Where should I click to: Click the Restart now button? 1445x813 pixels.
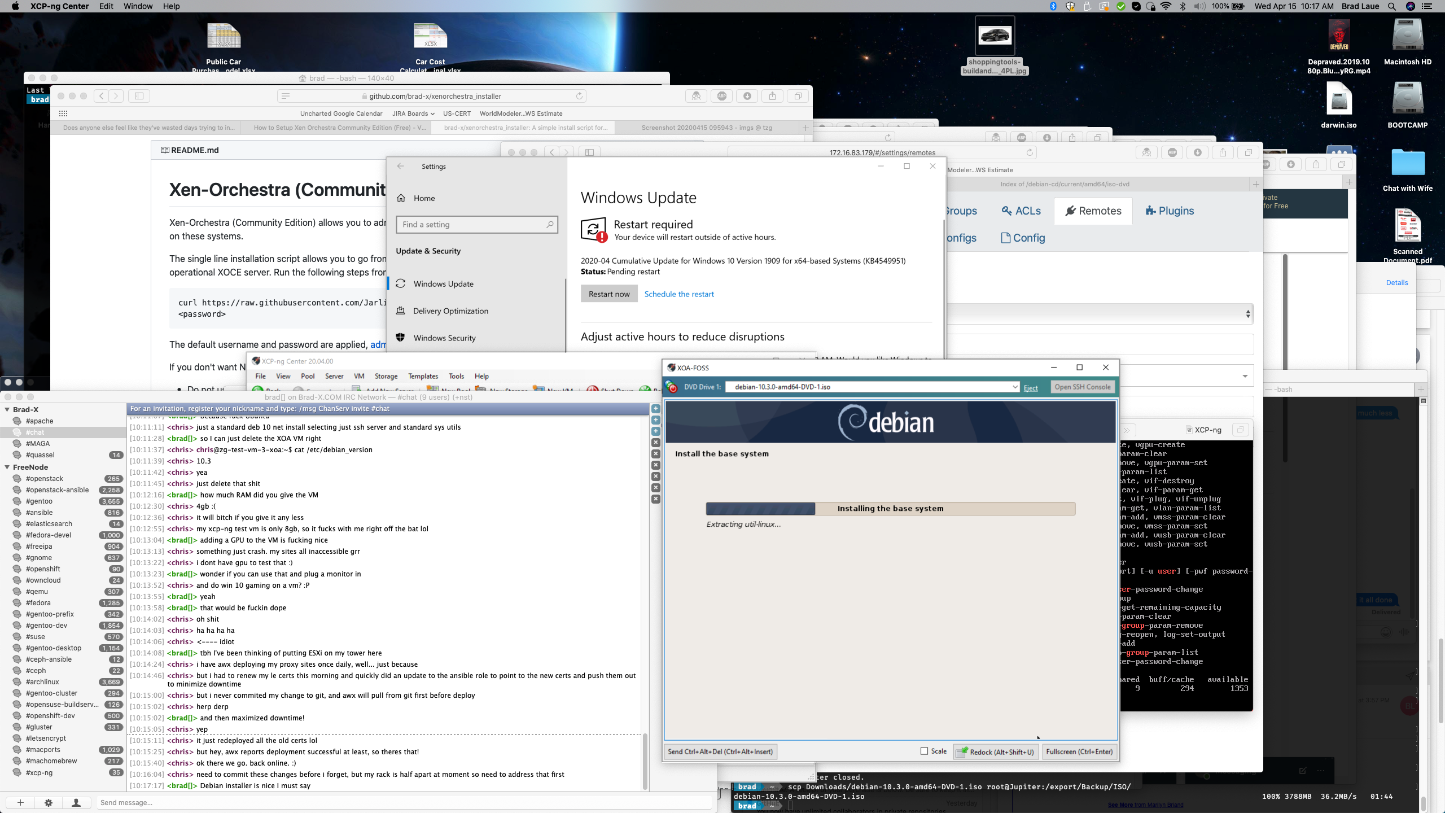[x=609, y=294]
